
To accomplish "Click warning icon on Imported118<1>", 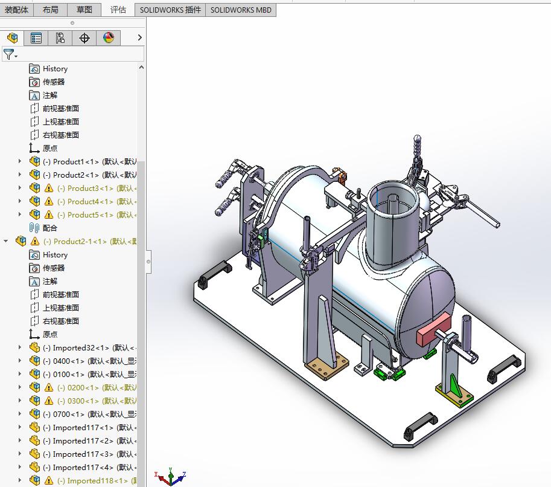I will 49,481.
